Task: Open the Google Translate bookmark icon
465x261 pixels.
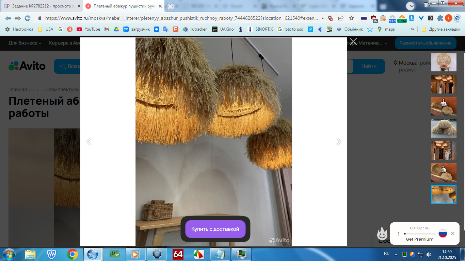Action: pyautogui.click(x=166, y=29)
